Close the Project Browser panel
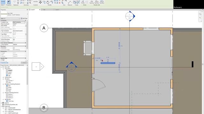The image size is (204, 114). 27,65
